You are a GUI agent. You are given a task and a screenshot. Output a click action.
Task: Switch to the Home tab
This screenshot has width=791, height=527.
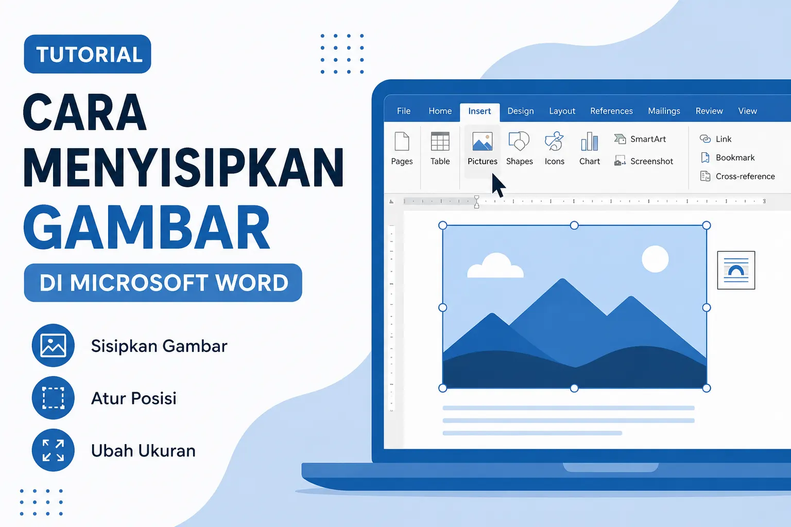(440, 111)
